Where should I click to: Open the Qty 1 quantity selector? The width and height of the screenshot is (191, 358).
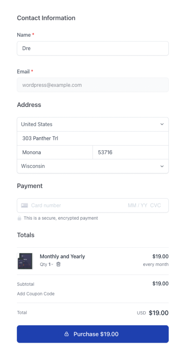click(x=47, y=264)
